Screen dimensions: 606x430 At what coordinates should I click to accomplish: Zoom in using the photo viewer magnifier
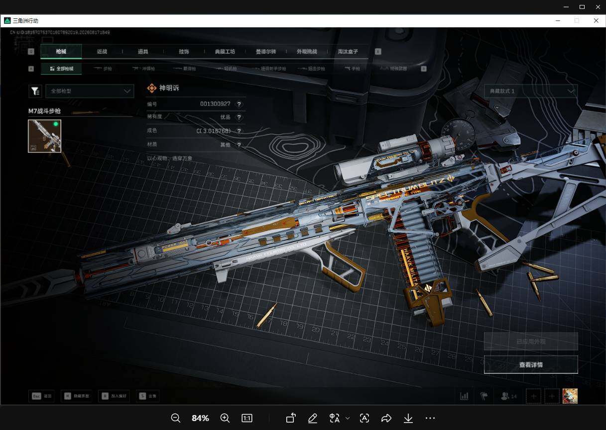tap(225, 418)
